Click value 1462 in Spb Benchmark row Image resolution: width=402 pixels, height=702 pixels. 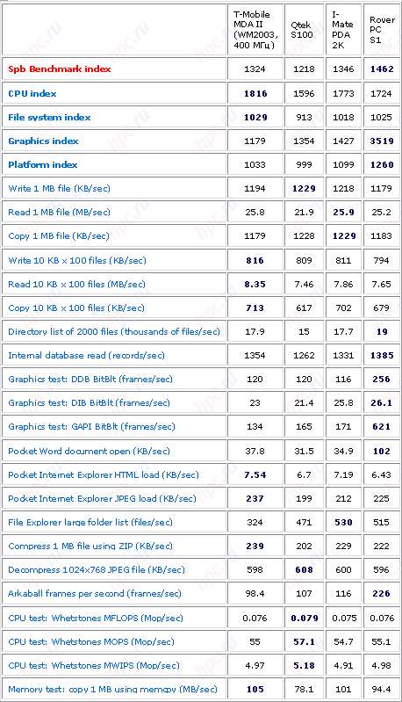(382, 69)
